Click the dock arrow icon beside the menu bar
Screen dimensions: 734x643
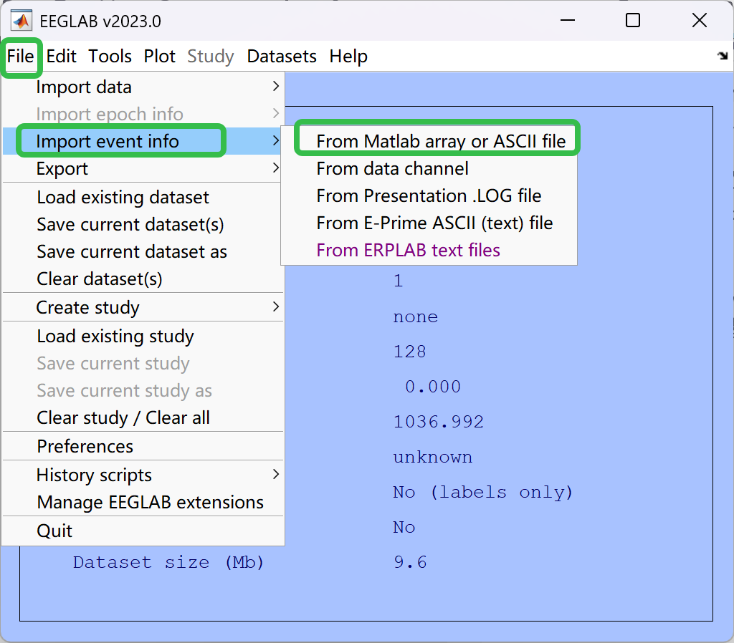click(x=723, y=56)
